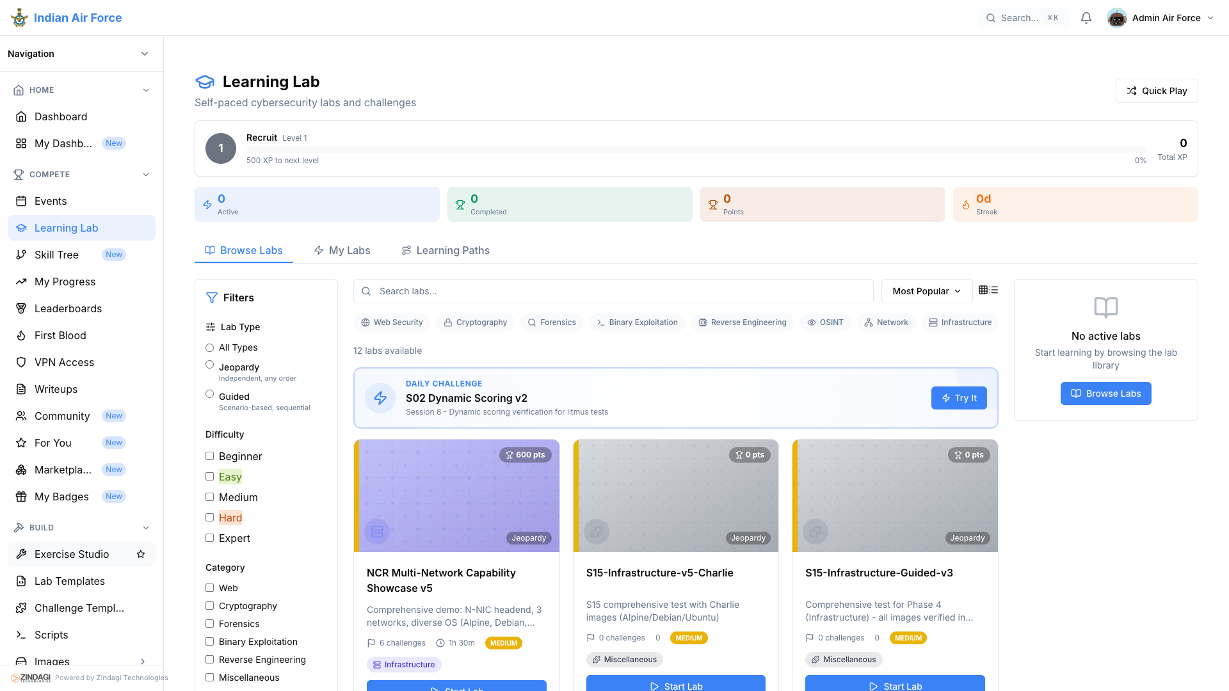Open the Most Popular sort dropdown

pos(926,291)
